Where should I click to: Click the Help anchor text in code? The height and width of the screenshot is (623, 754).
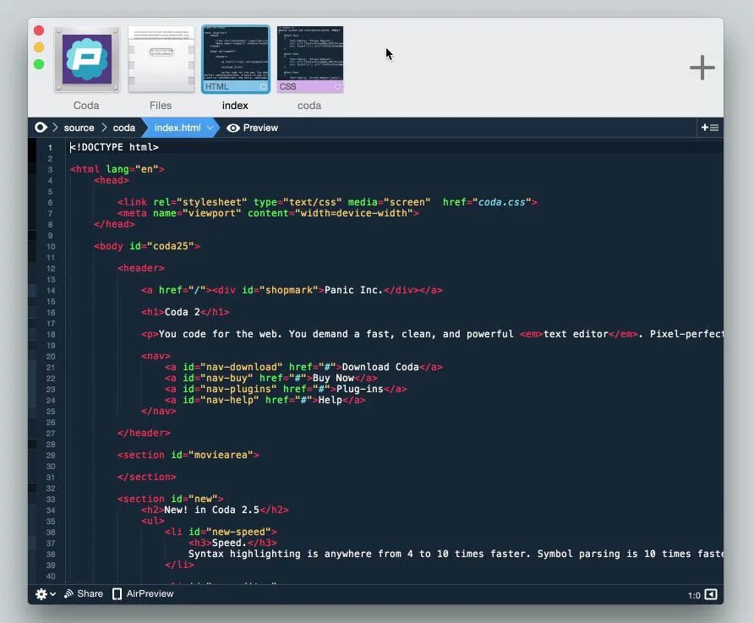coord(330,400)
